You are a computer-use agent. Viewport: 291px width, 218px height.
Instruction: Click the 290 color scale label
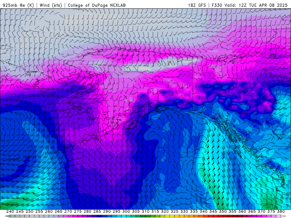107,211
